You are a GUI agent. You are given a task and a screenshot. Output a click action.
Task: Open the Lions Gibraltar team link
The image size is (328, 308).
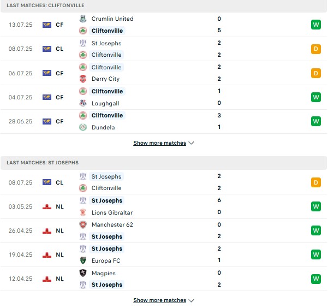tap(112, 212)
